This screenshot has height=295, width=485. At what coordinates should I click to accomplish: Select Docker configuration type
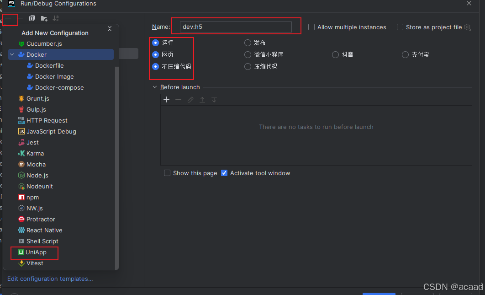click(61, 54)
